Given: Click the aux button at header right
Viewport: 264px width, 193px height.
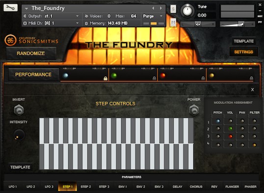Looking at the screenshot, I should pos(260,16).
